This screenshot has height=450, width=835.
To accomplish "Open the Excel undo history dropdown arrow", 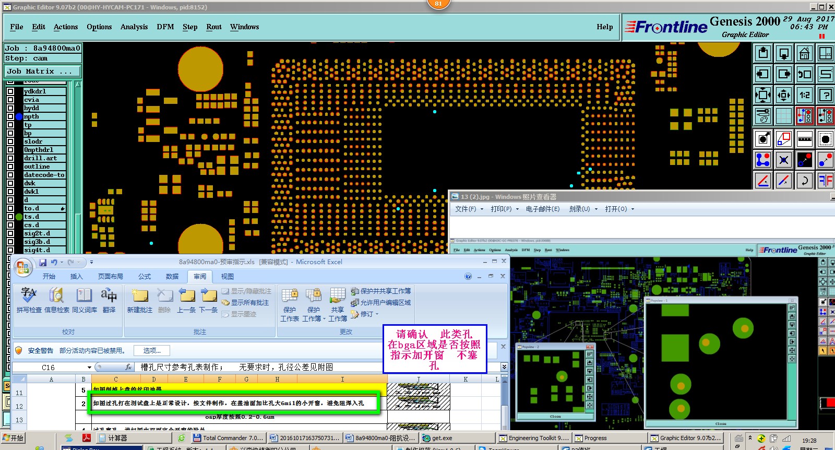I will coord(62,262).
